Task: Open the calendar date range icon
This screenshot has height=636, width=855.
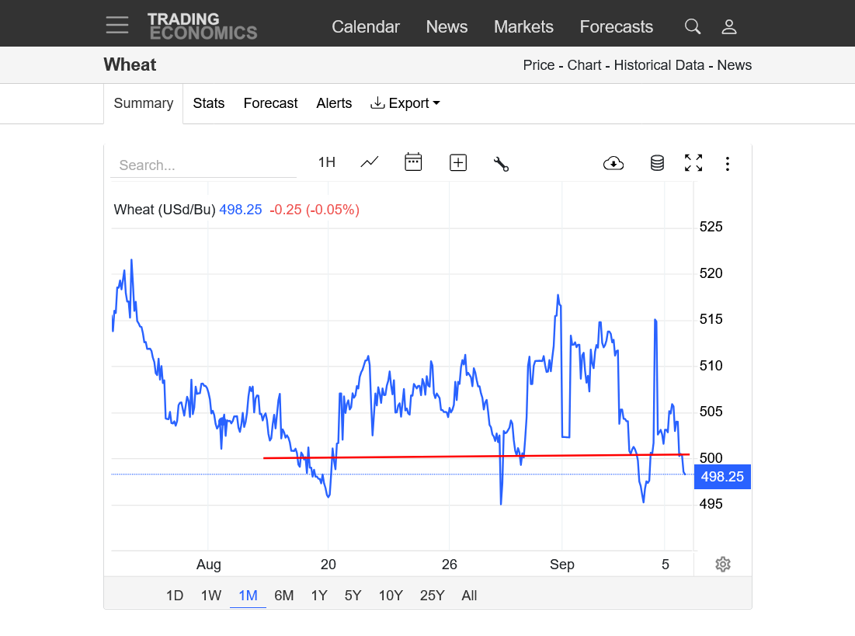Action: [413, 162]
